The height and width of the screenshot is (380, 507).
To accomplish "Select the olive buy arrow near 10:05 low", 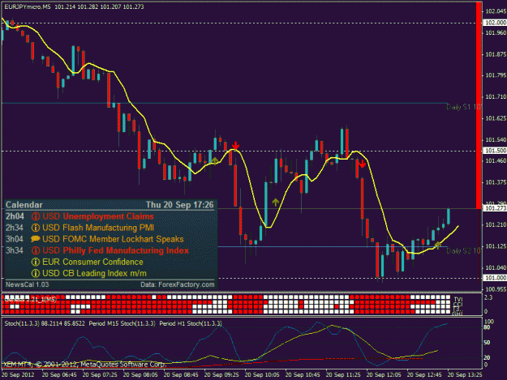I will pyautogui.click(x=275, y=203).
